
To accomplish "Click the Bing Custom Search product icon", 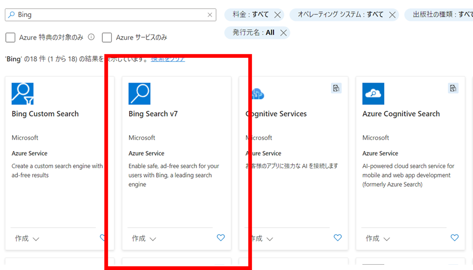I will coord(23,94).
